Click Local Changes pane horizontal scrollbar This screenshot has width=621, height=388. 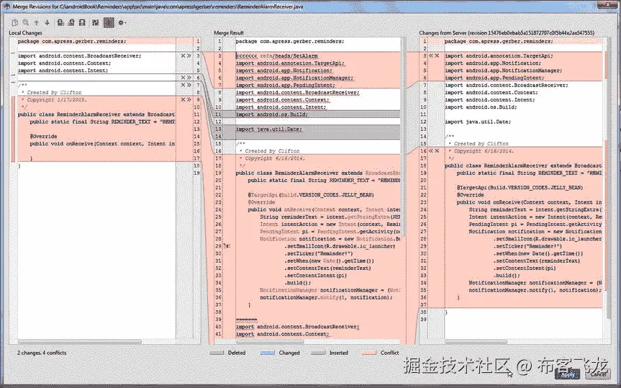pos(79,342)
